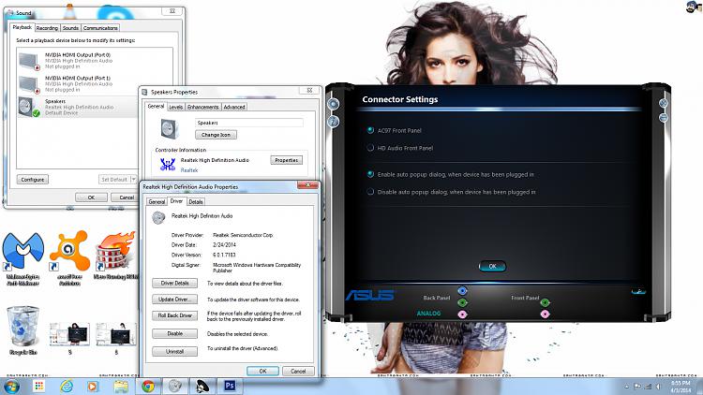Click Update Driver button
Viewport: 703px width, 395px height.
(175, 300)
